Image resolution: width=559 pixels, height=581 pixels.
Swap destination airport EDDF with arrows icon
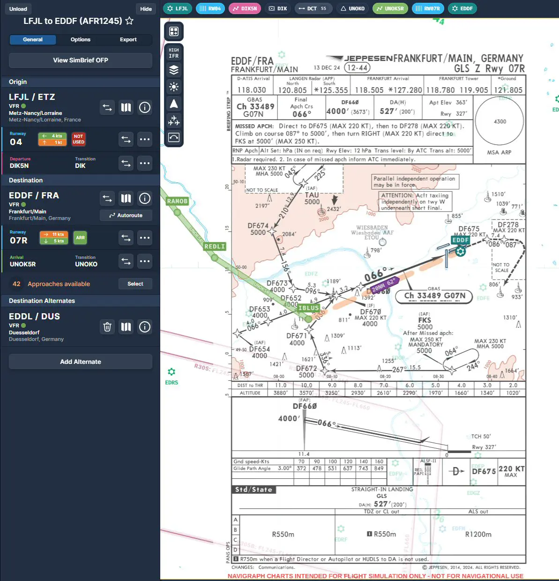click(107, 198)
